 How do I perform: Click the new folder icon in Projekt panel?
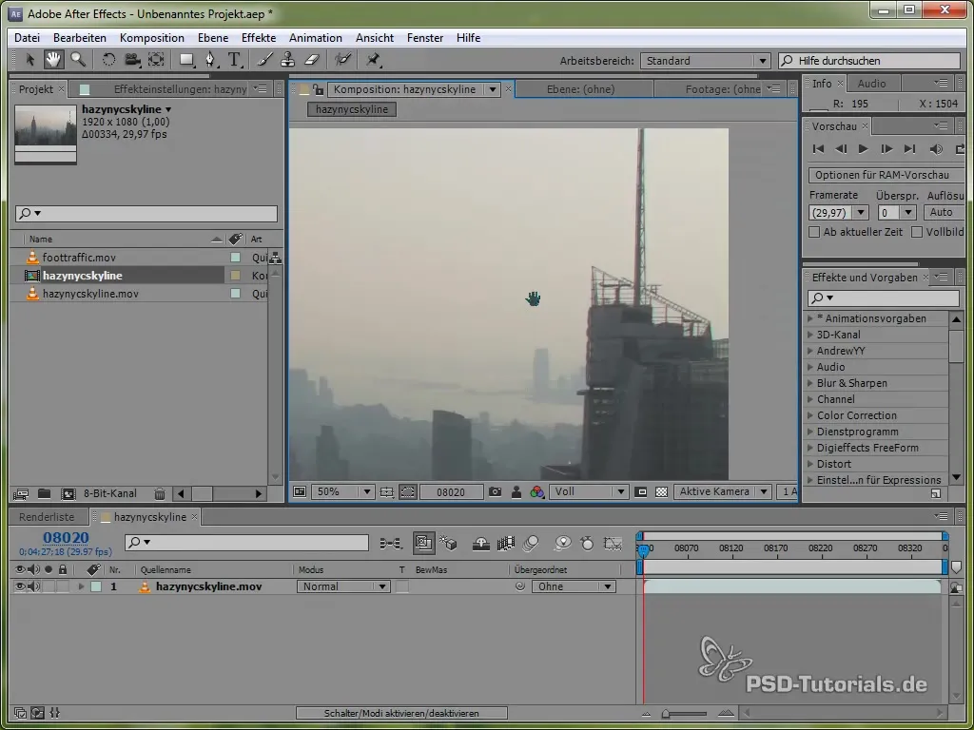[44, 494]
